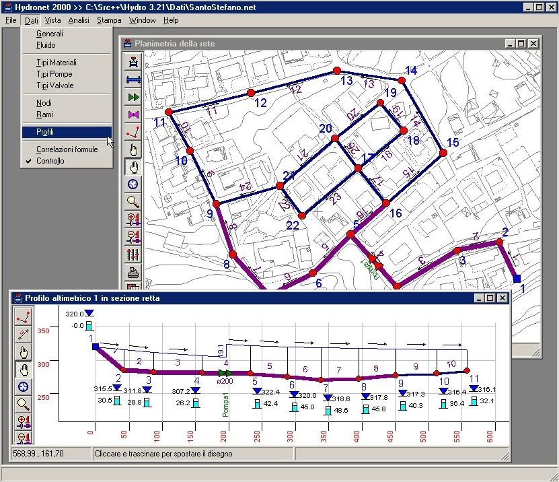
Task: Toggle the open-hand pan tool in Planimetria toolbar
Action: point(133,167)
